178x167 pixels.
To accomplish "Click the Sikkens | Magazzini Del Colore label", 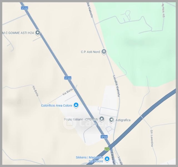I will 89,159.
